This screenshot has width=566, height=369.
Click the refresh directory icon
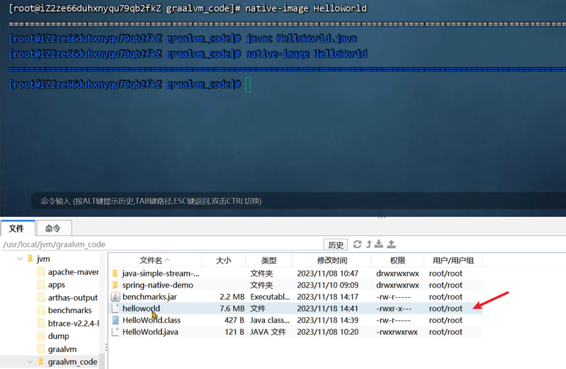point(358,244)
